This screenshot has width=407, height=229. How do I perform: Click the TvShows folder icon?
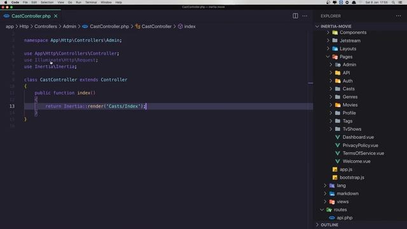(x=338, y=129)
